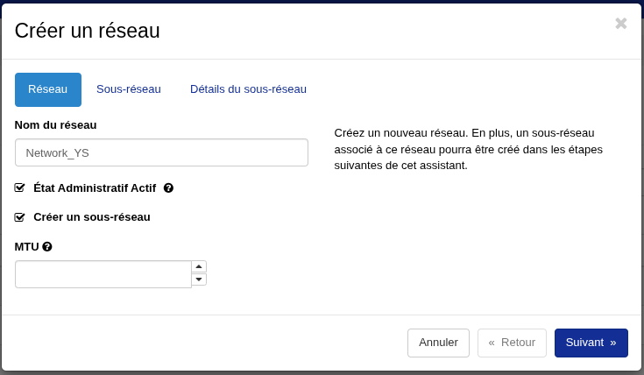Focus the Nom du réseau text field
The height and width of the screenshot is (375, 644).
point(161,152)
